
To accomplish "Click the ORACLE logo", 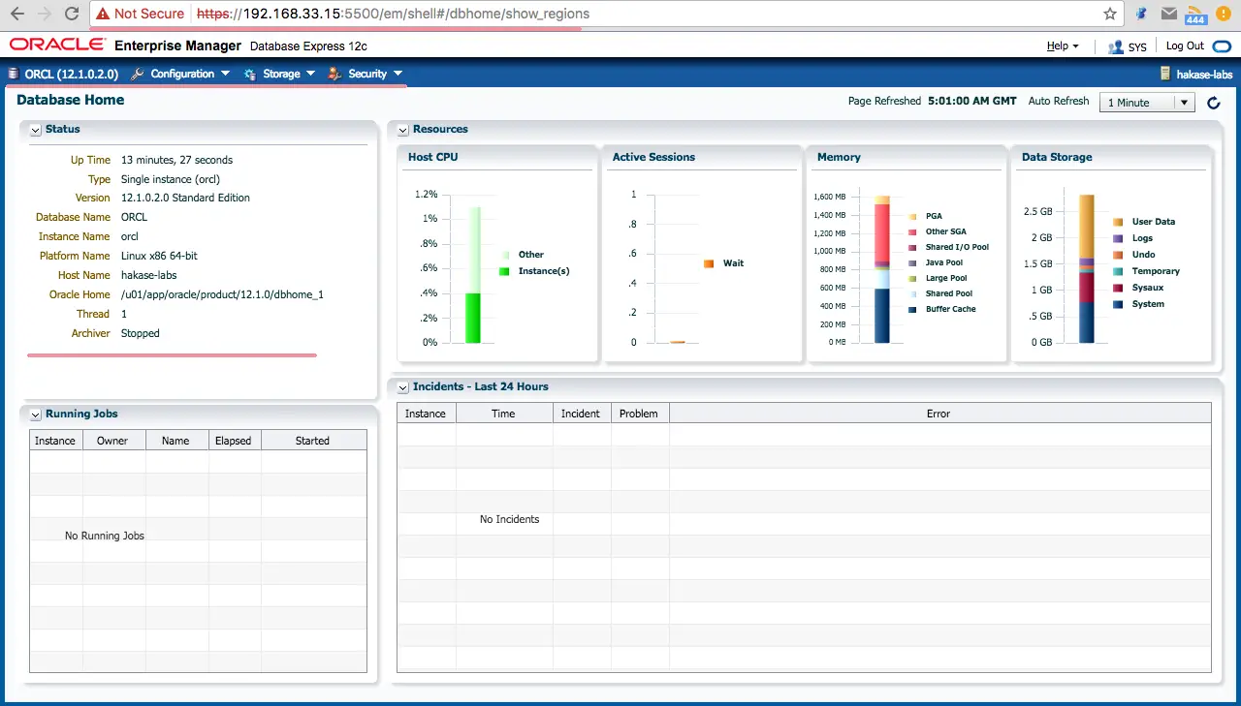I will click(58, 45).
